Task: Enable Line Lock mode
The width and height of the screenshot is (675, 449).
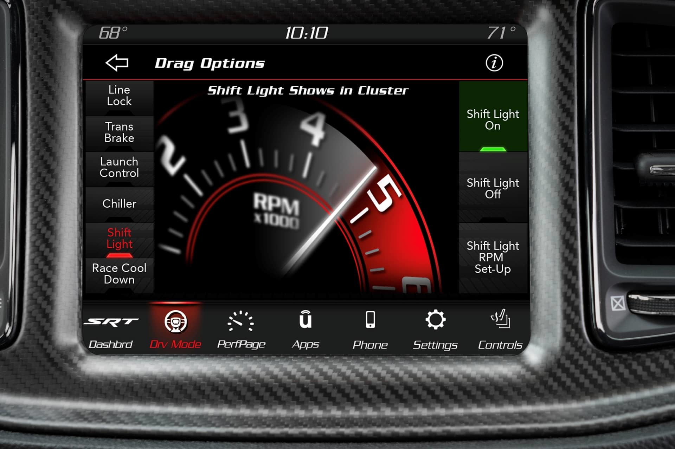Action: click(x=120, y=96)
